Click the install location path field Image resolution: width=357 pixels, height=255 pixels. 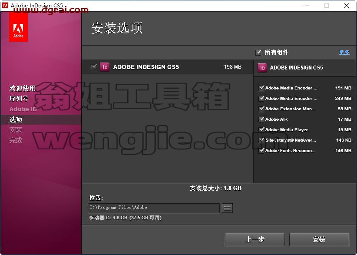(x=154, y=208)
